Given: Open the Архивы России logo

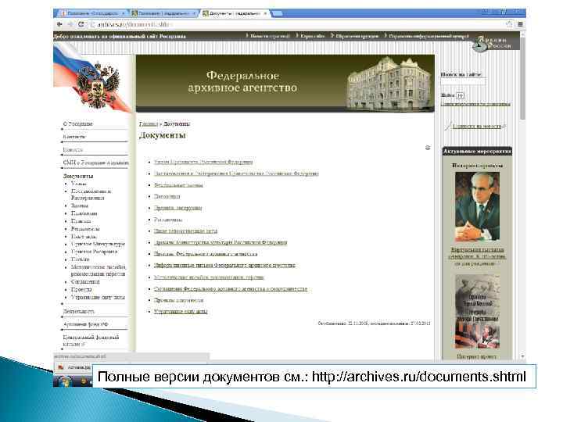Looking at the screenshot, I should (492, 44).
